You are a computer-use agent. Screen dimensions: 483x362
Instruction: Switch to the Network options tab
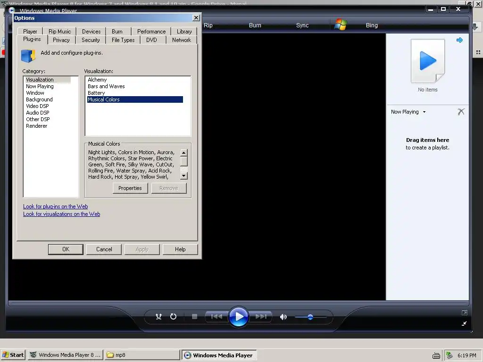[182, 40]
